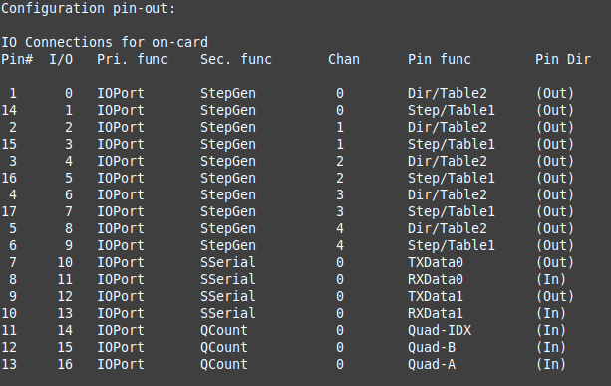Click 'RXData1' pin function text
The height and width of the screenshot is (386, 611).
[436, 313]
